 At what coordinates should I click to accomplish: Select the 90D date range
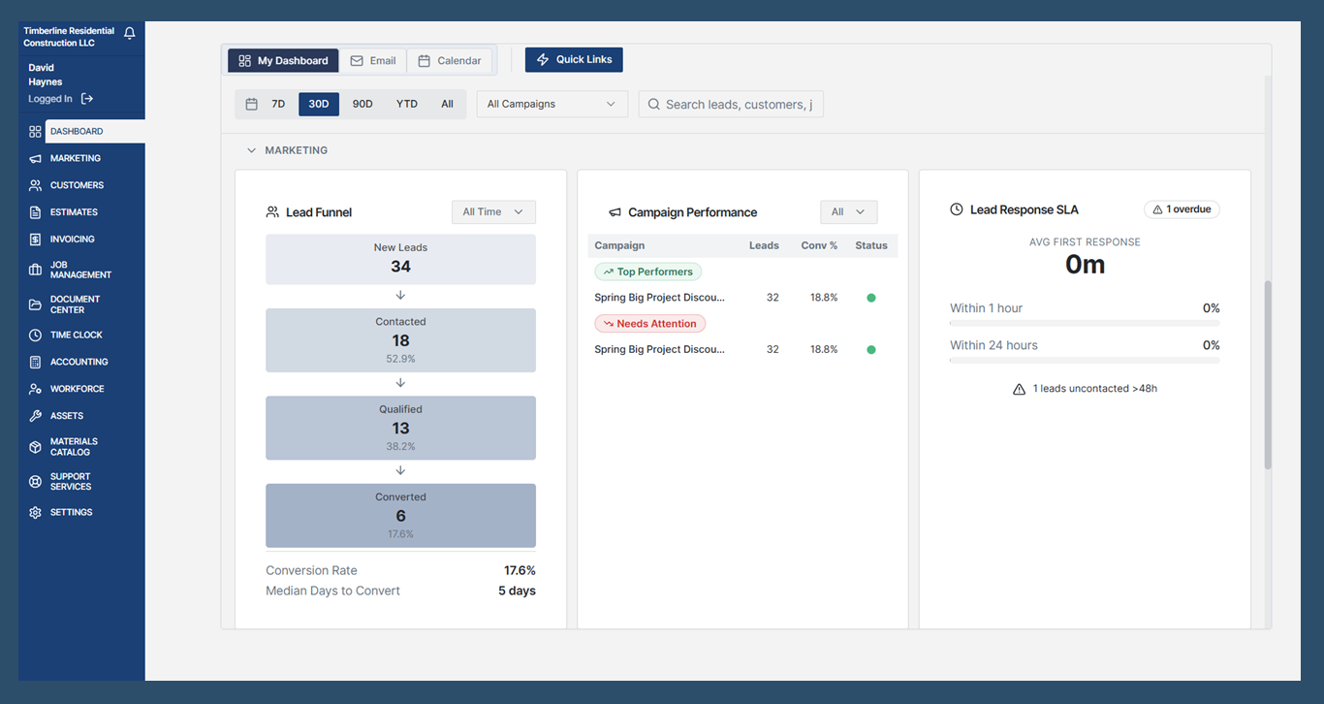click(x=363, y=104)
